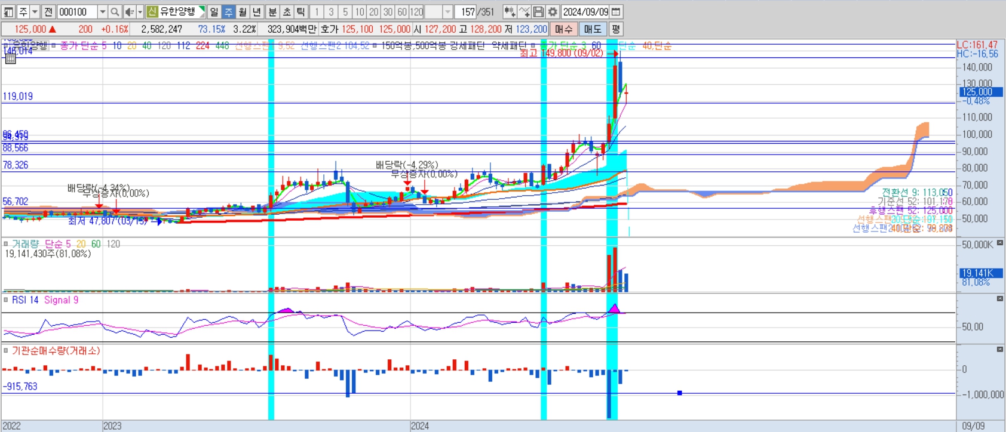The width and height of the screenshot is (1006, 432).
Task: Save chart with the floppy disk icon
Action: tap(538, 11)
